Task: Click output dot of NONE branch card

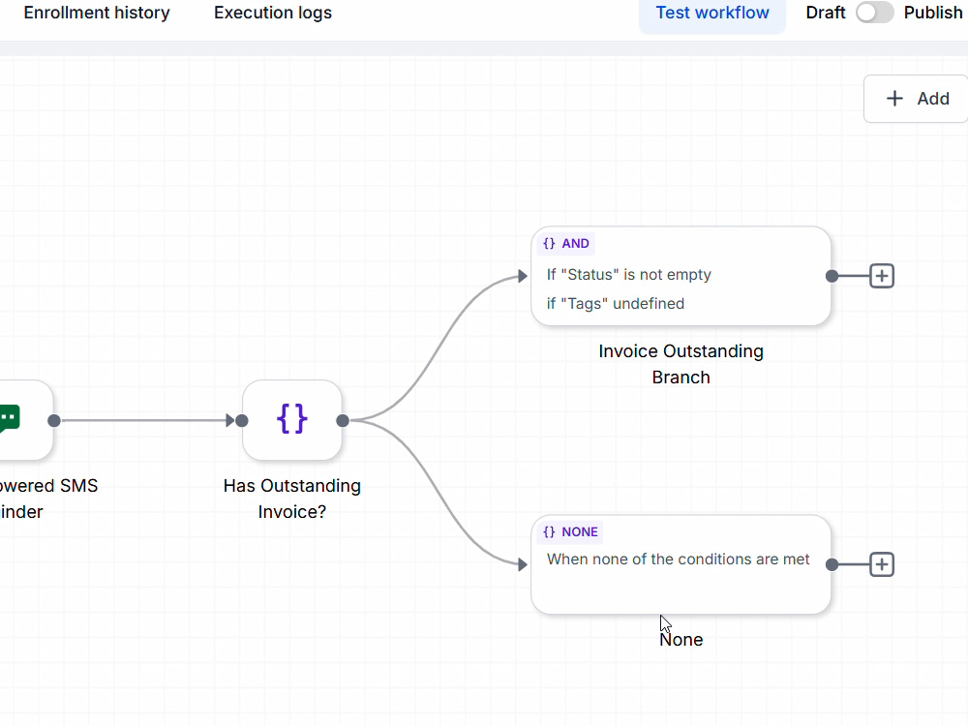Action: 832,564
